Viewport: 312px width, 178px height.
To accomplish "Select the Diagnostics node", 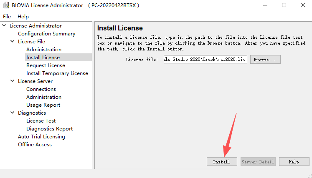I will (x=32, y=113).
